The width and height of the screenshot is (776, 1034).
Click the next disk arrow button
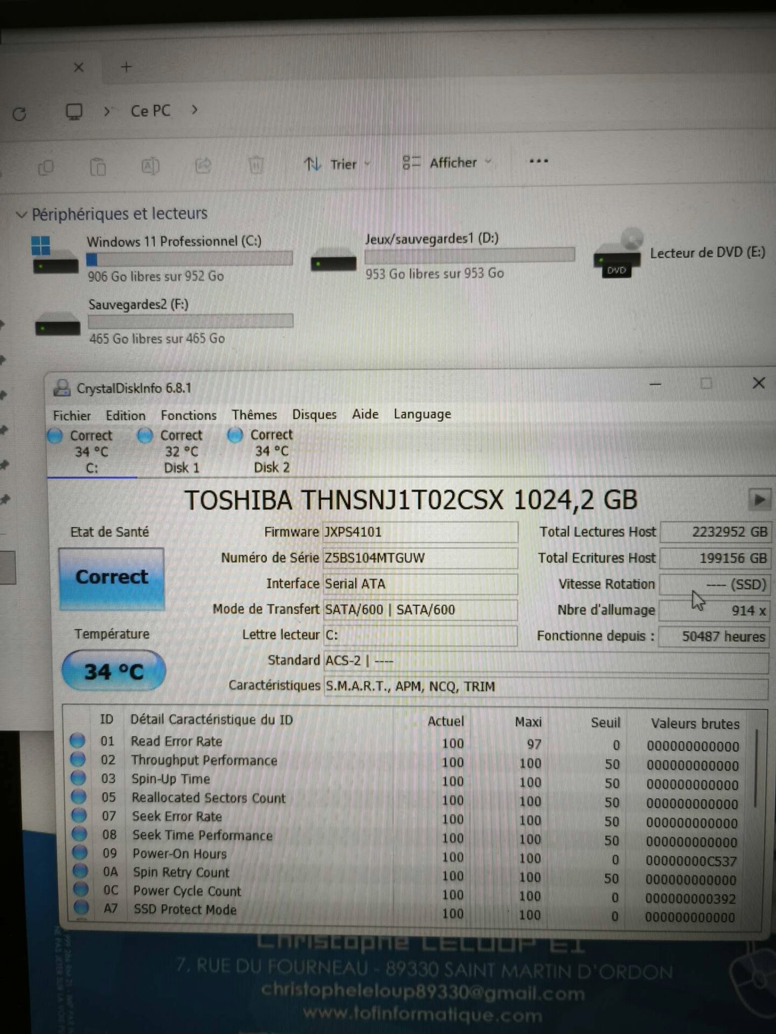click(x=759, y=500)
